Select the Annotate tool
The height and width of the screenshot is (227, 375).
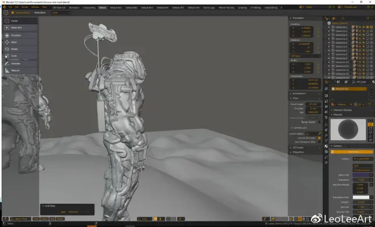click(20, 64)
